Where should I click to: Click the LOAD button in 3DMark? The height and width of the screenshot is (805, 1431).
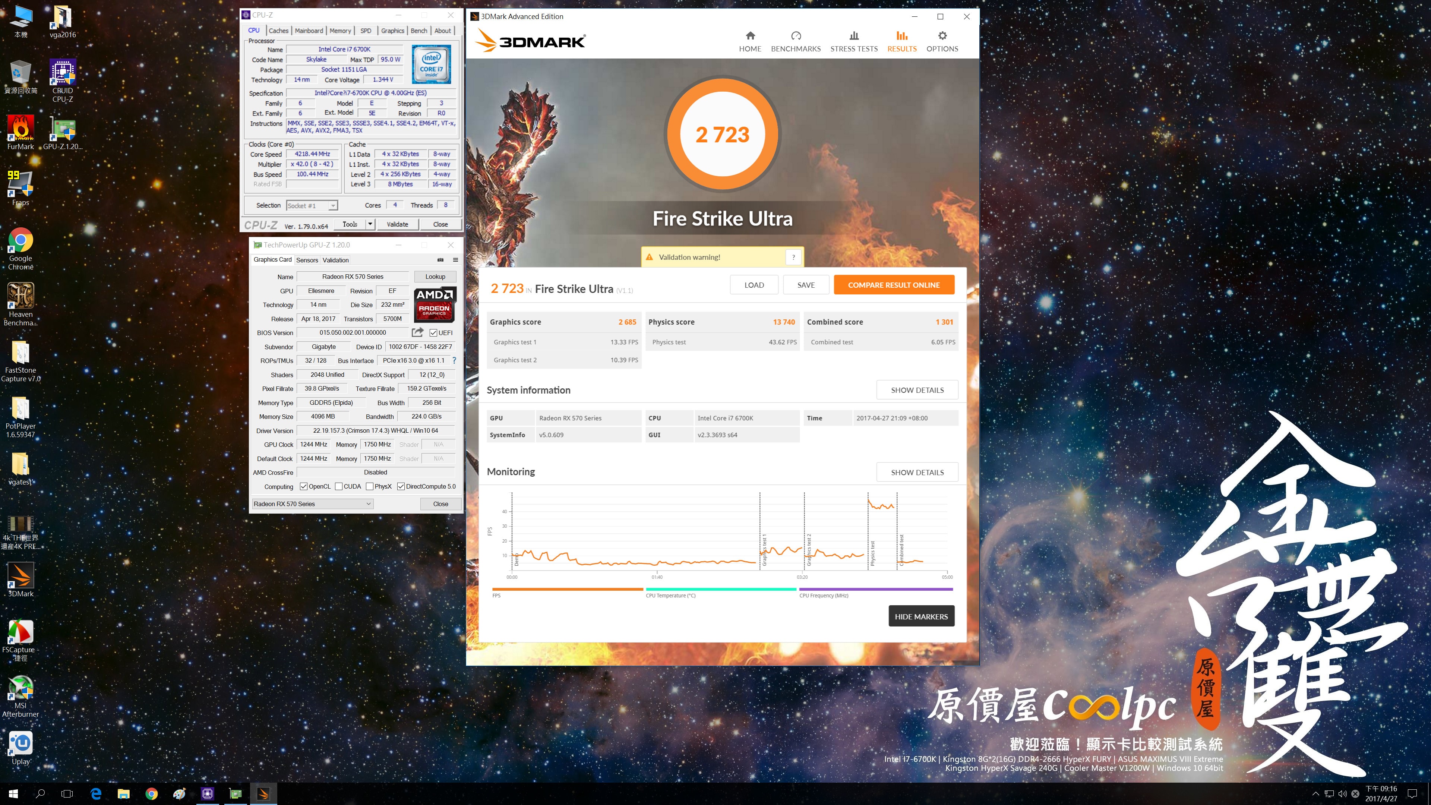coord(754,285)
